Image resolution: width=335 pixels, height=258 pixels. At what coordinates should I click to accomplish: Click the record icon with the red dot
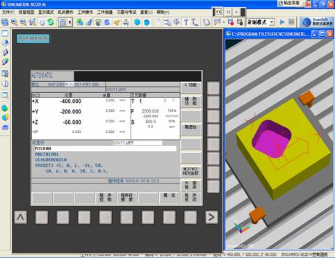(231, 22)
